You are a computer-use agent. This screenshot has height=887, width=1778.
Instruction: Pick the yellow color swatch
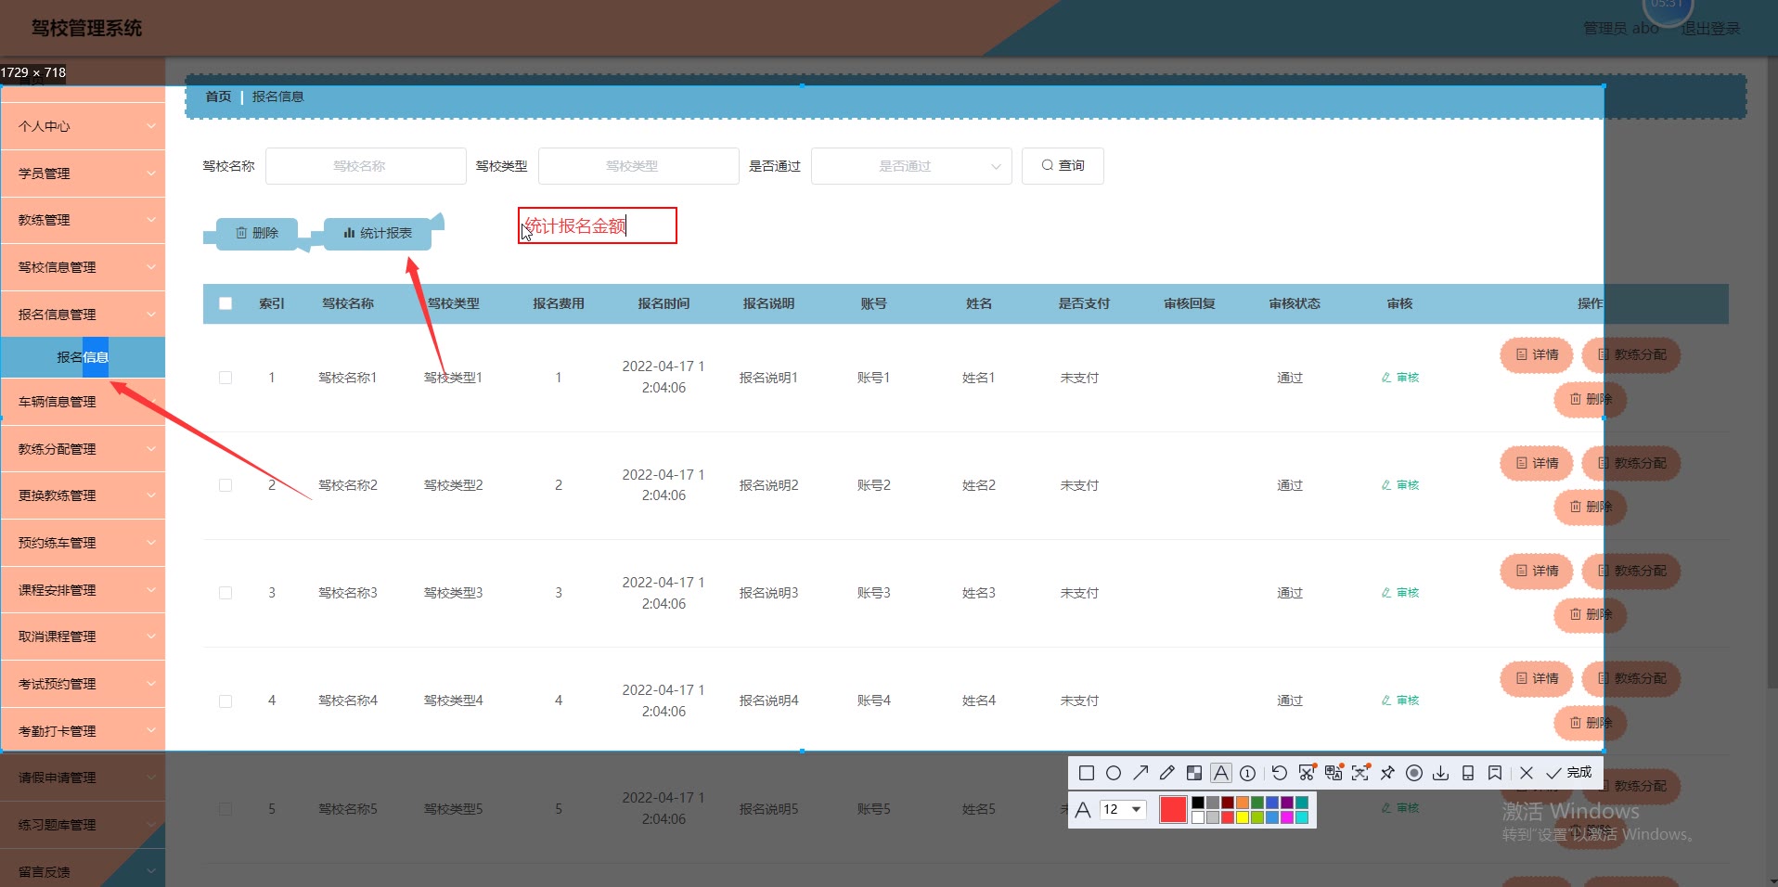pyautogui.click(x=1243, y=817)
